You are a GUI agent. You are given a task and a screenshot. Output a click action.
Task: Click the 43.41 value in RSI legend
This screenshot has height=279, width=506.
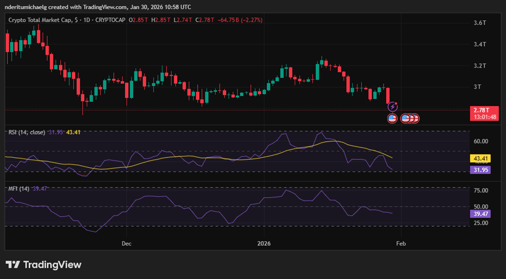click(x=73, y=133)
